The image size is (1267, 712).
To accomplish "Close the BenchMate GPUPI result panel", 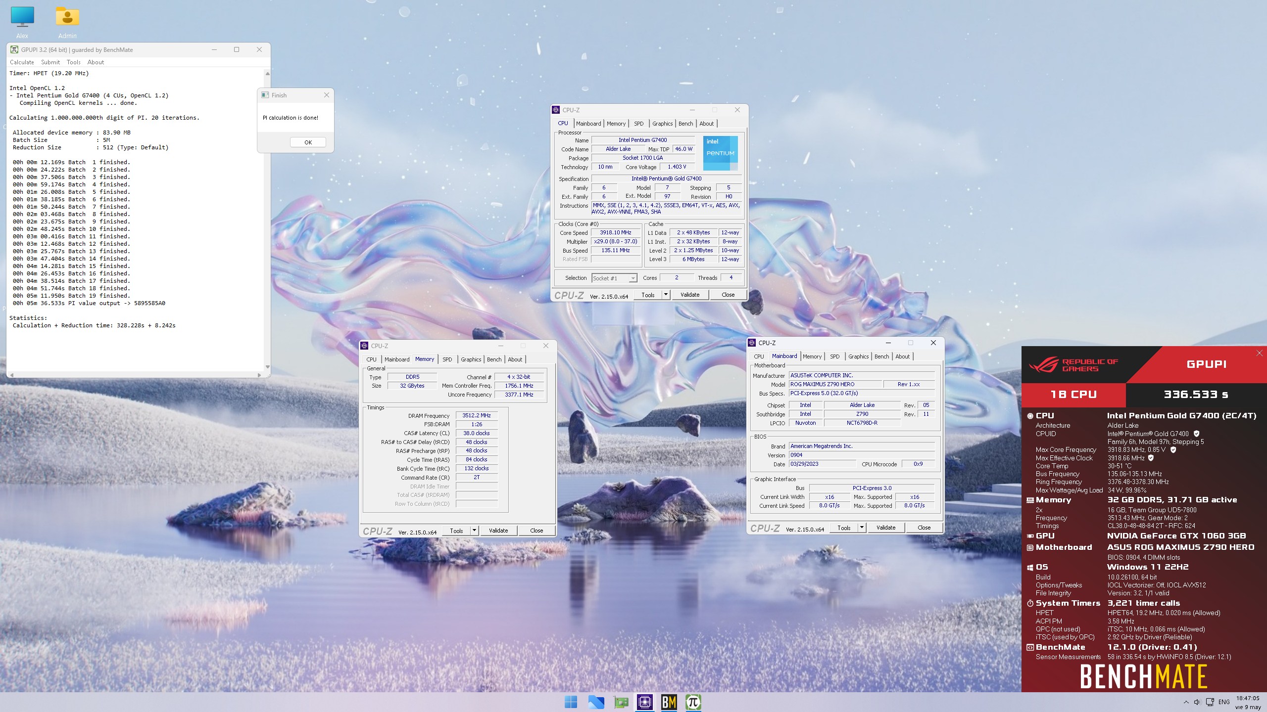I will click(x=1259, y=353).
